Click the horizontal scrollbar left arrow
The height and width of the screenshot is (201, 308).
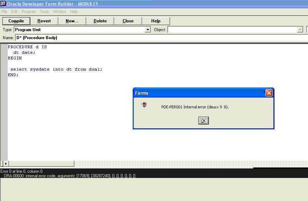(x=5, y=164)
